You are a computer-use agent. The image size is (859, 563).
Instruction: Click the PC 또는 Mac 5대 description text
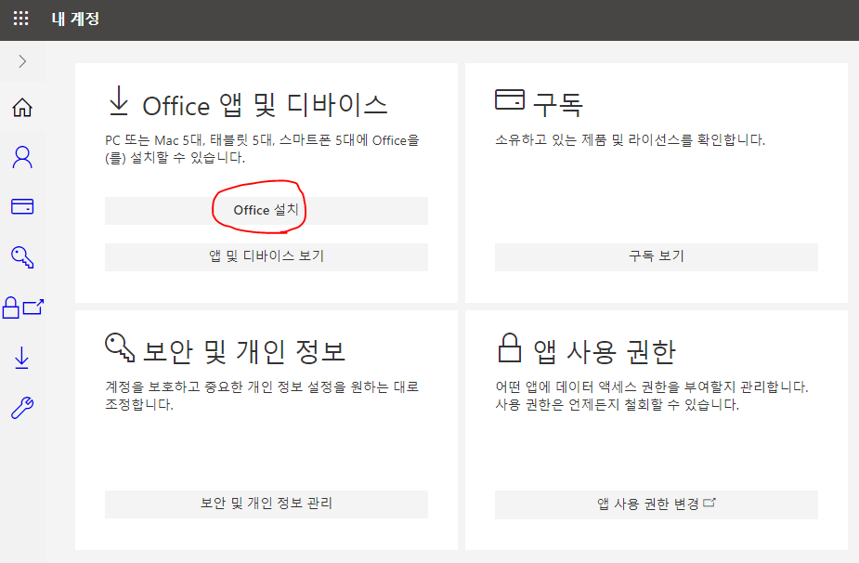(x=262, y=149)
